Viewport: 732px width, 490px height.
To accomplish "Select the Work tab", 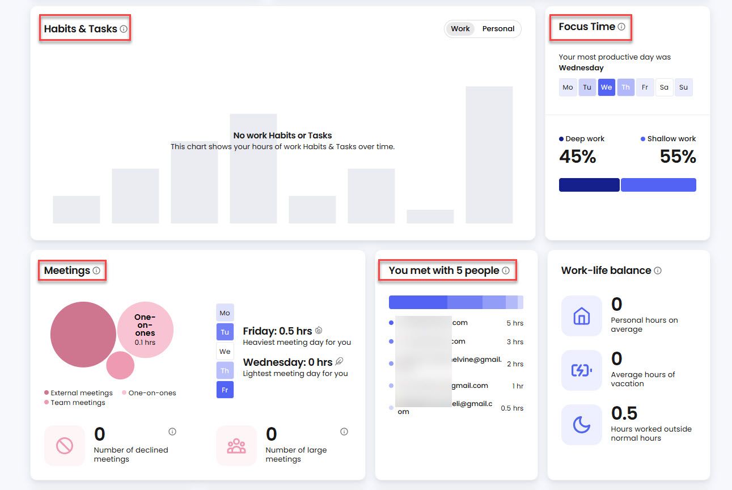I will (x=460, y=28).
